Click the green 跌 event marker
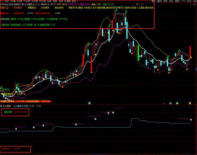The width and height of the screenshot is (197, 155). (90, 103)
